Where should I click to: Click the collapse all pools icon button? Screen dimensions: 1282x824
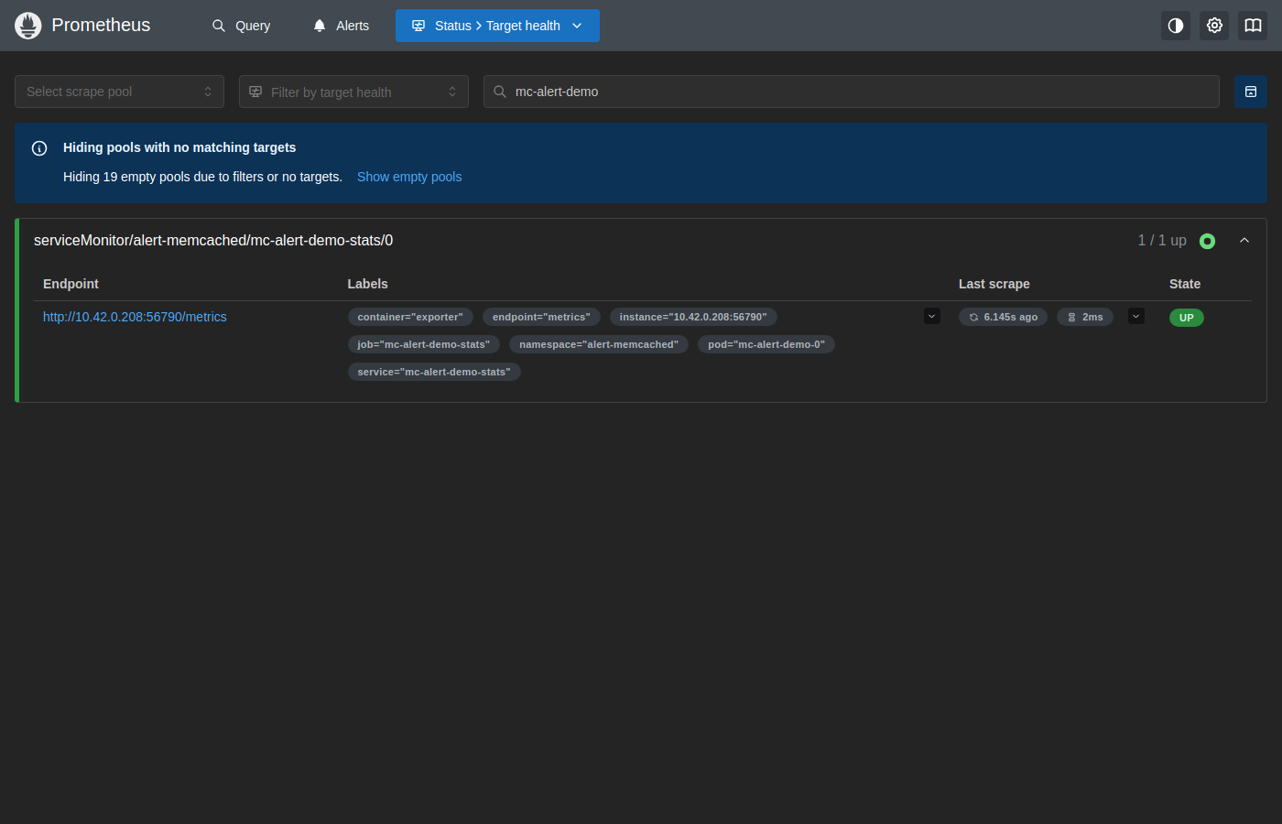(1251, 92)
